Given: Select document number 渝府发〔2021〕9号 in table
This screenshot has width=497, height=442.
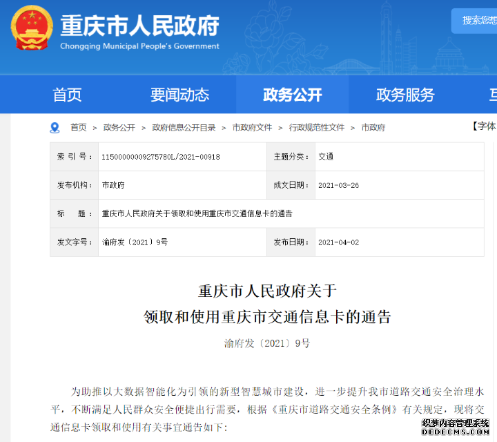Looking at the screenshot, I should [x=135, y=242].
